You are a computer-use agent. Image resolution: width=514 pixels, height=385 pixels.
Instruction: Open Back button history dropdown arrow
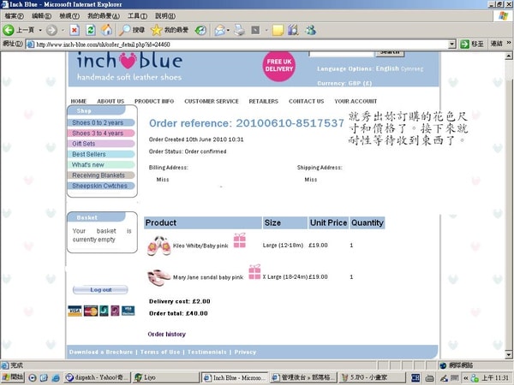[x=40, y=30]
